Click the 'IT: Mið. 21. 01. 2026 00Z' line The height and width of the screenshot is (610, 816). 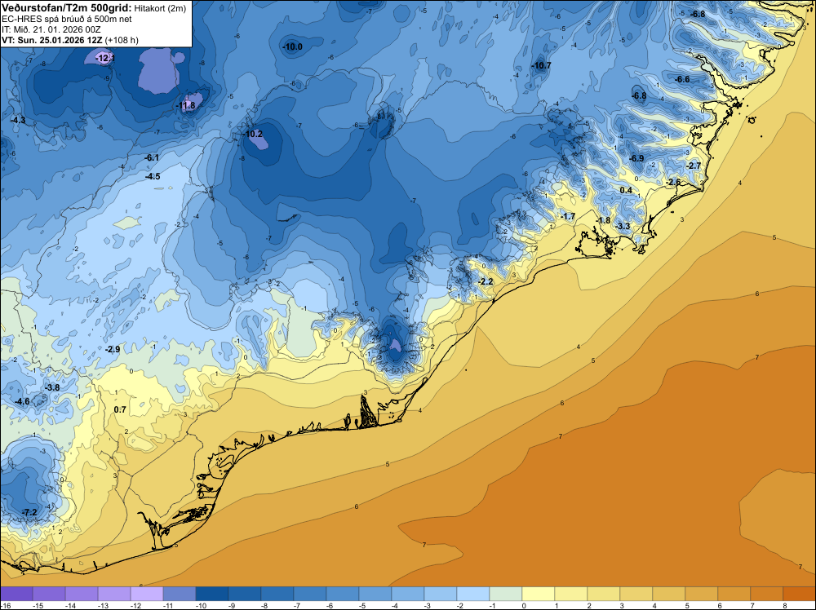pyautogui.click(x=50, y=29)
